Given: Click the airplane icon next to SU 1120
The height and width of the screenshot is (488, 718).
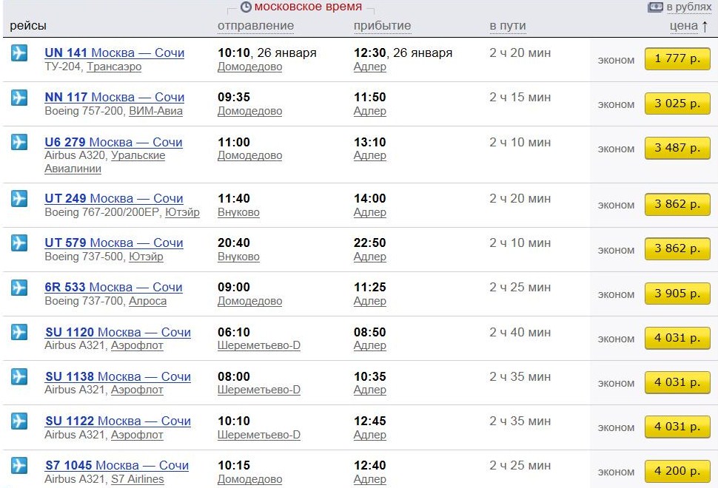Looking at the screenshot, I should click(19, 332).
